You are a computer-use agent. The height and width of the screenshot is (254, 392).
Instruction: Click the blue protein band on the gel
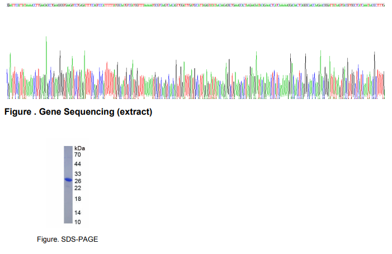coord(68,180)
